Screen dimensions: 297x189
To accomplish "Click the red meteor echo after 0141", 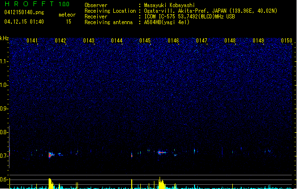I will (51, 155).
